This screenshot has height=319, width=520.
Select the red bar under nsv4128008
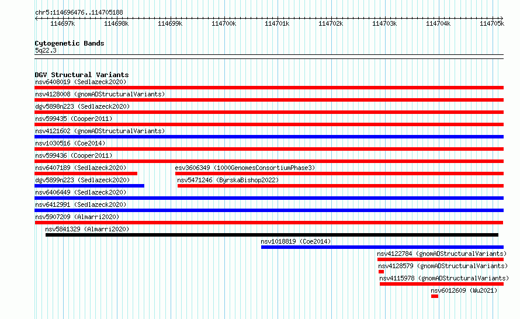tap(269, 100)
